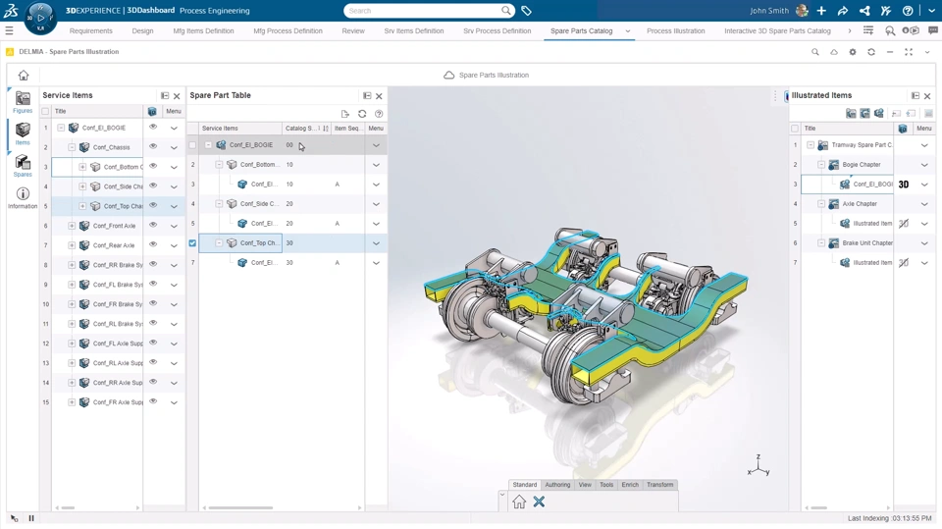Switch to the Requirements tab
942x529 pixels.
click(x=90, y=30)
